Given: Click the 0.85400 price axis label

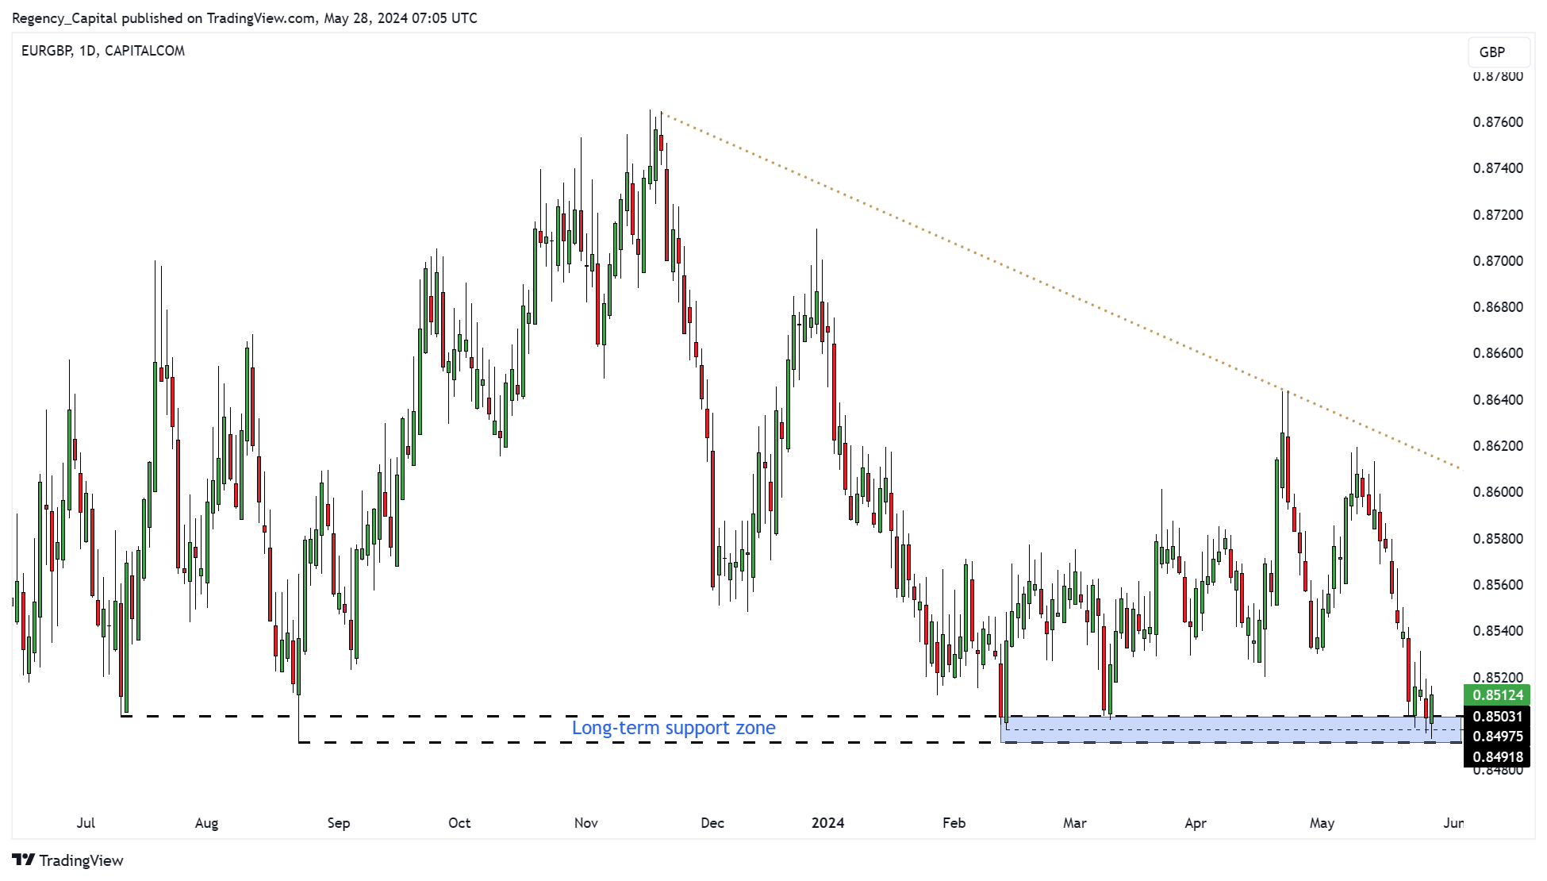Looking at the screenshot, I should [x=1498, y=631].
